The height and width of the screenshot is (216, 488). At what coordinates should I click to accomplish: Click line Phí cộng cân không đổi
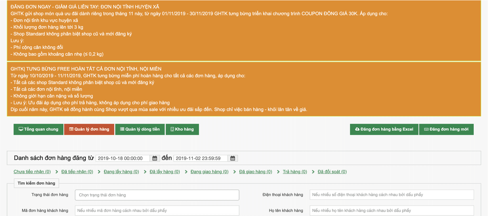(x=37, y=47)
